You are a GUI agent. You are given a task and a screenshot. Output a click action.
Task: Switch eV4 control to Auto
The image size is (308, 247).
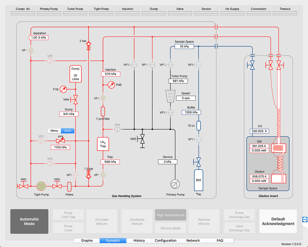tap(68, 131)
